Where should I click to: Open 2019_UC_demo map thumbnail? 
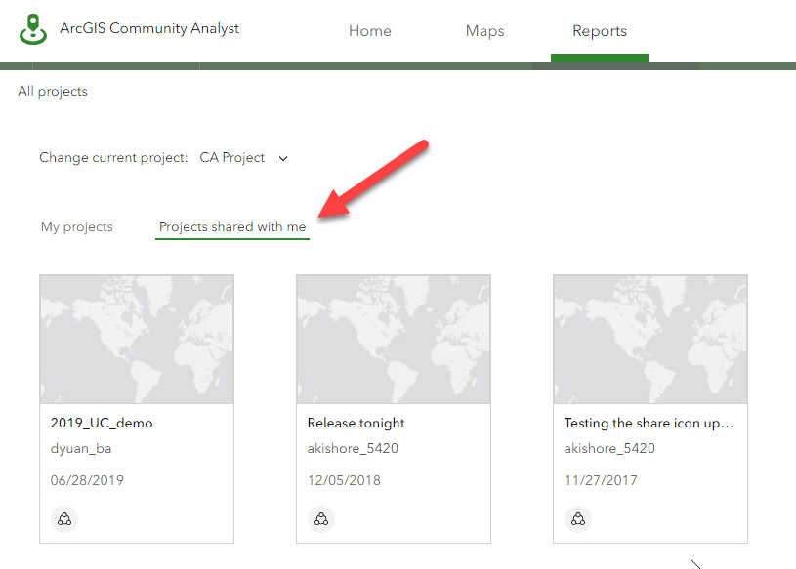pyautogui.click(x=137, y=339)
